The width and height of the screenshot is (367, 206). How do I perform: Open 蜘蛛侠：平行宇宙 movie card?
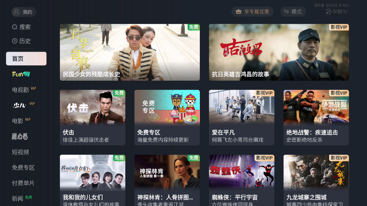point(242,180)
